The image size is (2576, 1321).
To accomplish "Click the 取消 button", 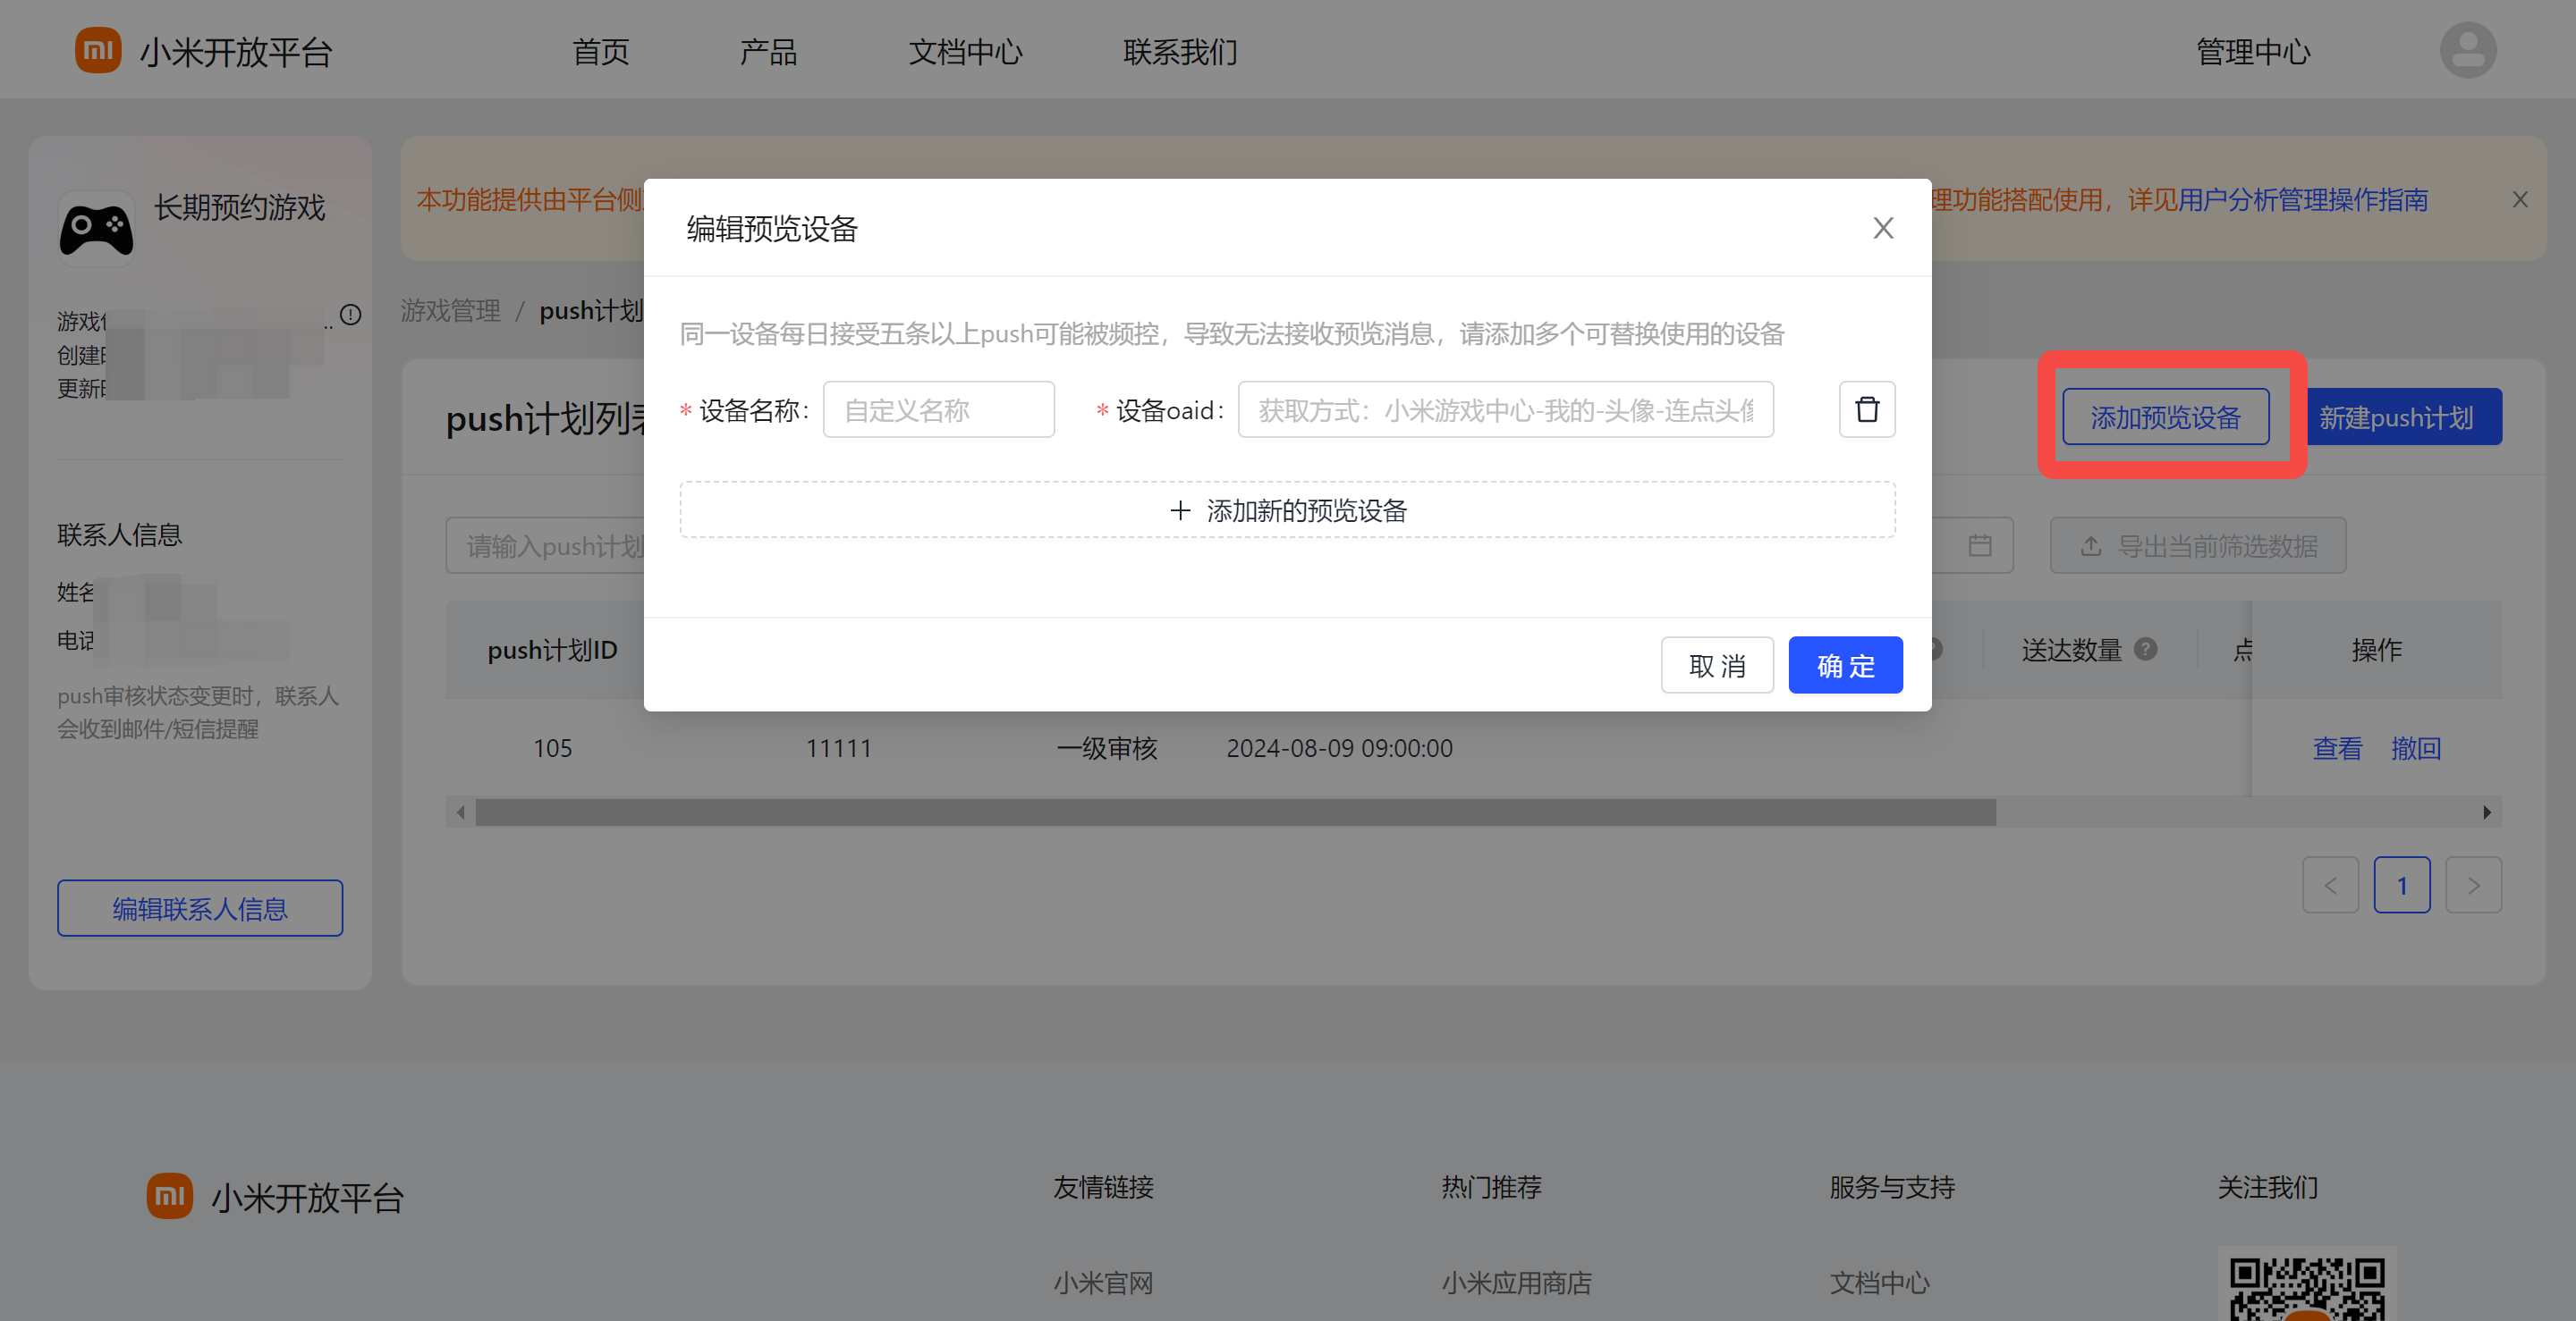I will 1716,666.
